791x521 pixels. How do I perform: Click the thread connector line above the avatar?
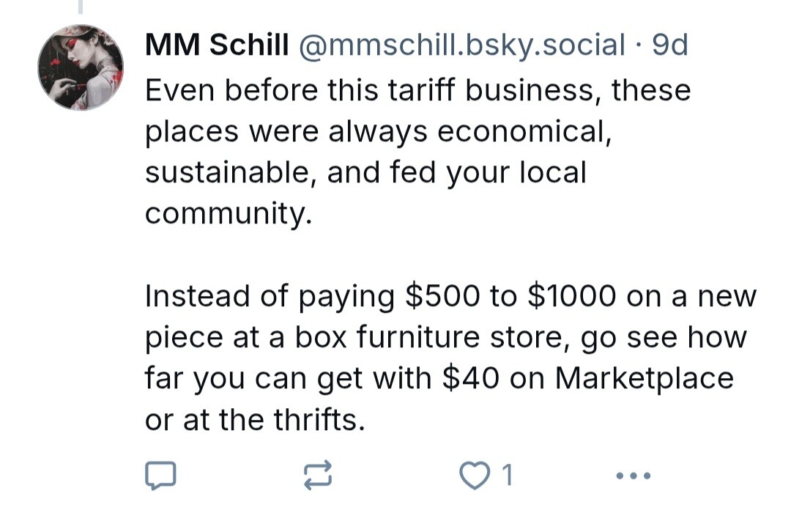coord(81,7)
